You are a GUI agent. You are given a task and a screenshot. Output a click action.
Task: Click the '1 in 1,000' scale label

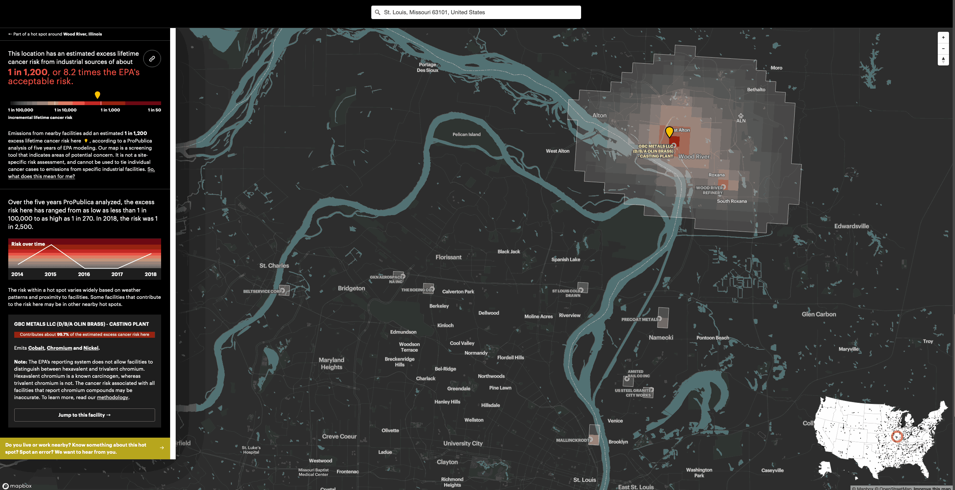(x=110, y=110)
